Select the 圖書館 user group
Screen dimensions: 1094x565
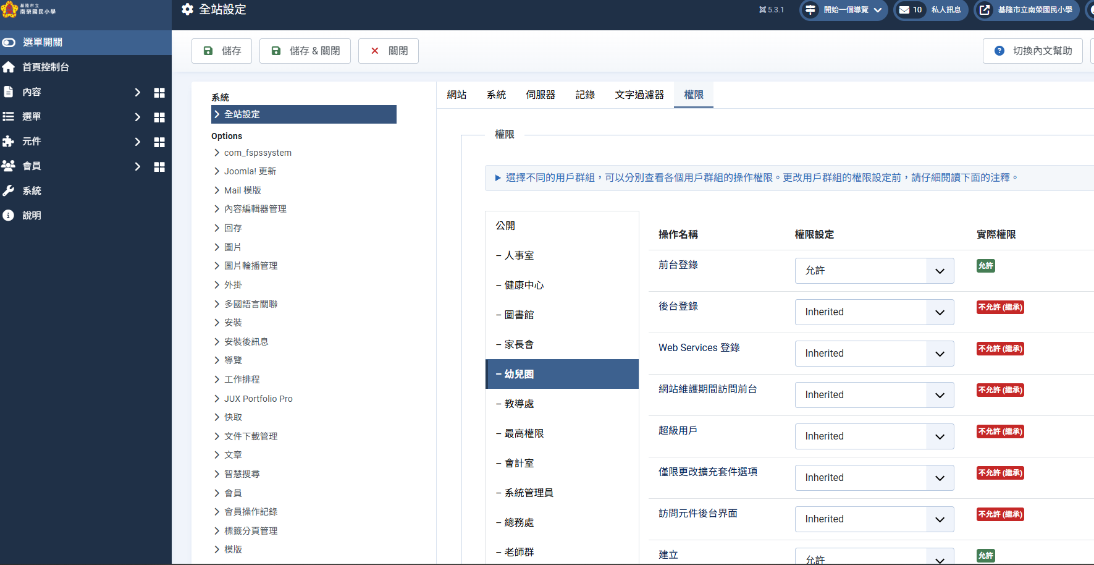pos(562,315)
